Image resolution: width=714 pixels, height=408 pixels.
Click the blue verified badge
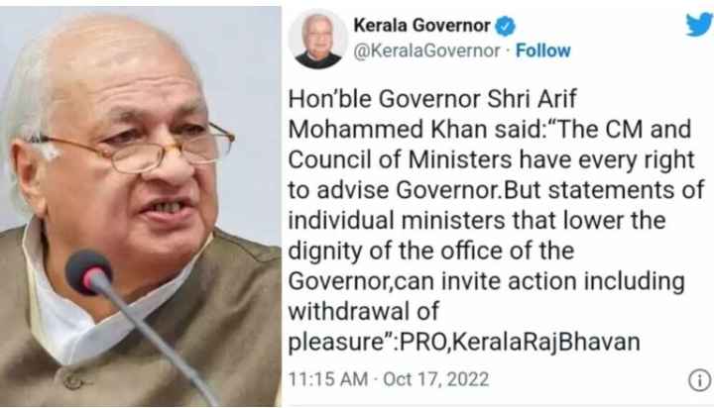click(505, 26)
